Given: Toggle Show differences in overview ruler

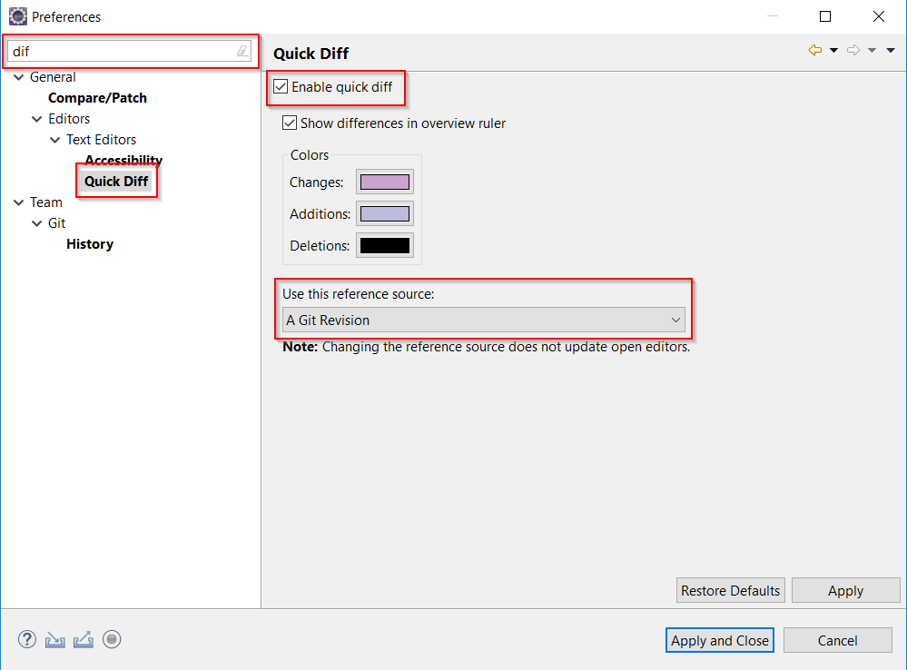Looking at the screenshot, I should [x=290, y=123].
